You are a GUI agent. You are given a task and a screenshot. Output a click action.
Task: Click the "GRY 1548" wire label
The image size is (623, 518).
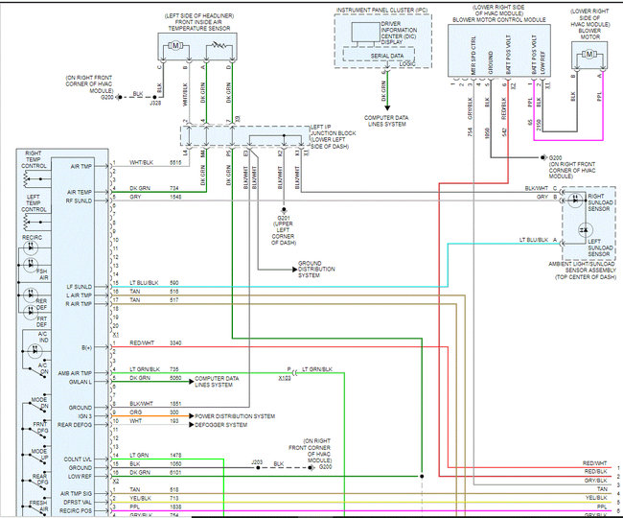155,197
